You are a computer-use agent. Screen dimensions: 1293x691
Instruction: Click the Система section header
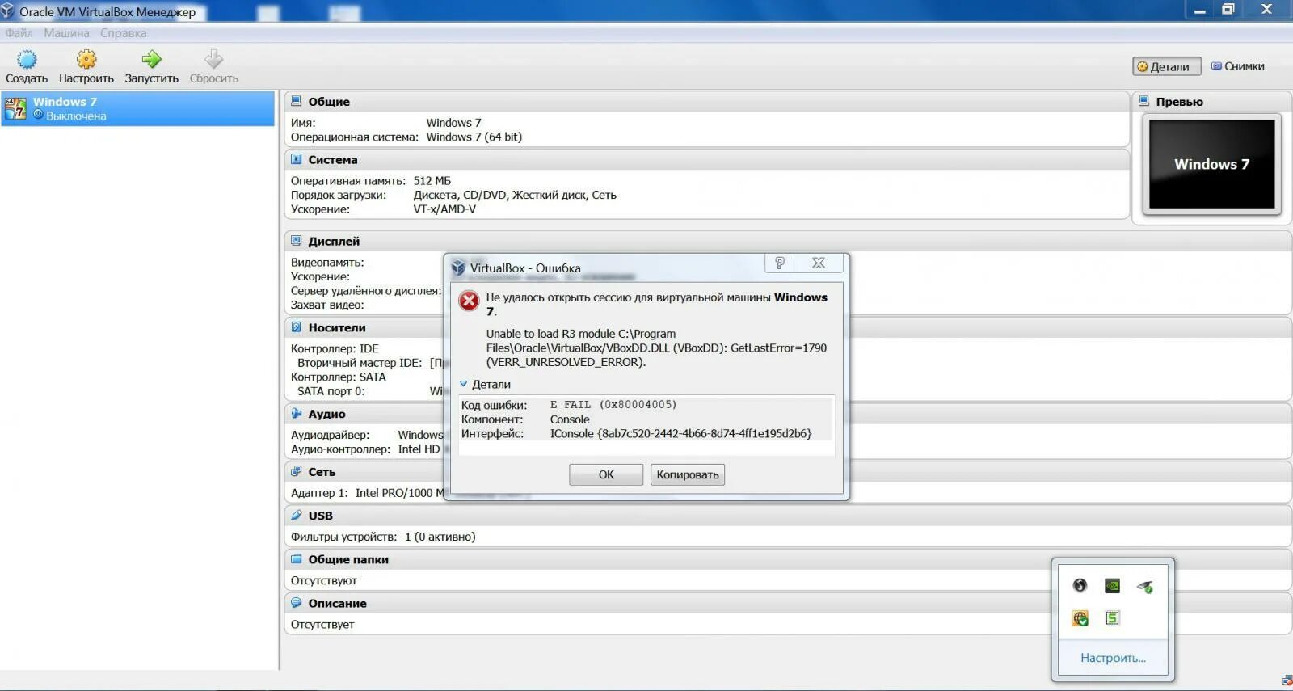[706, 159]
